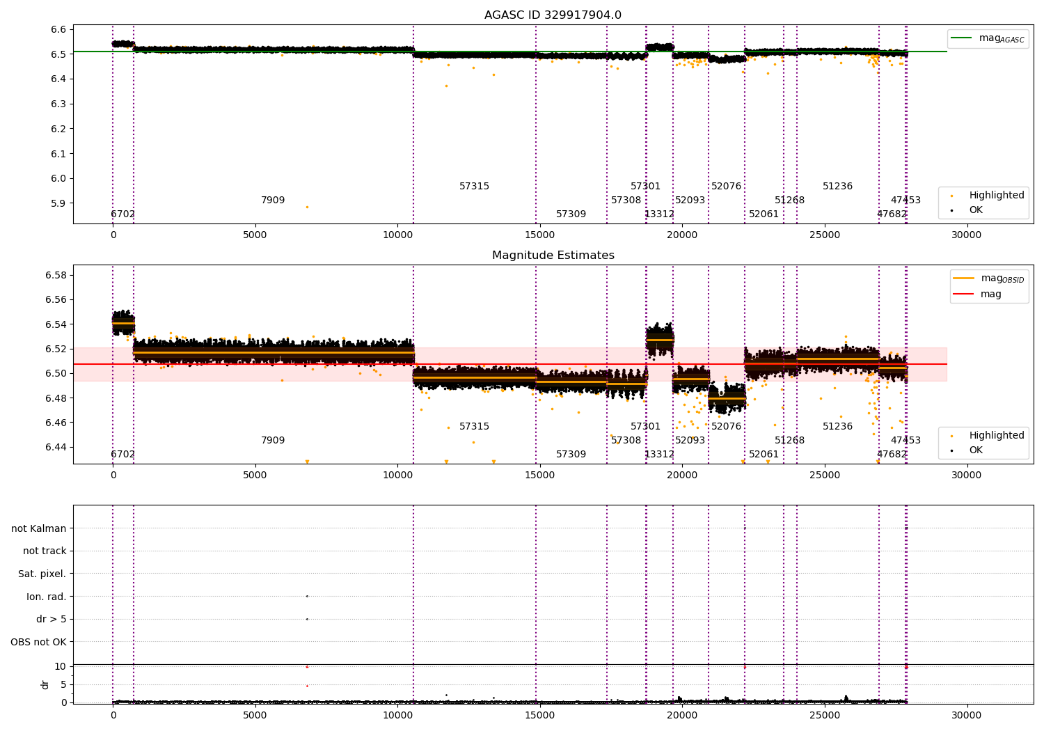The image size is (1044, 731).
Task: Click obsid label 6702 in the top plot
Action: (123, 214)
